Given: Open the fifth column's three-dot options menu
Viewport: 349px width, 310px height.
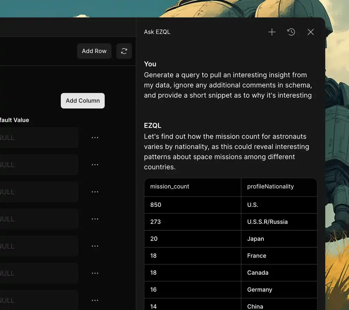Looking at the screenshot, I should click(x=95, y=246).
